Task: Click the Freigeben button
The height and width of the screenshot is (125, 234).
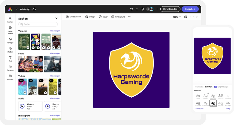Action: coord(190,9)
